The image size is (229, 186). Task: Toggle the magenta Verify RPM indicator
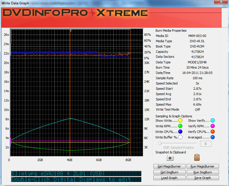coord(213,126)
